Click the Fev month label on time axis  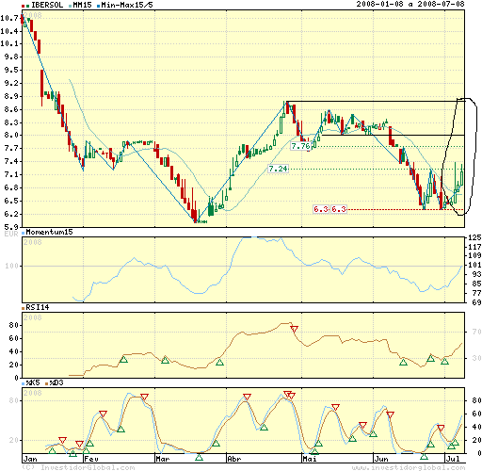(x=91, y=459)
